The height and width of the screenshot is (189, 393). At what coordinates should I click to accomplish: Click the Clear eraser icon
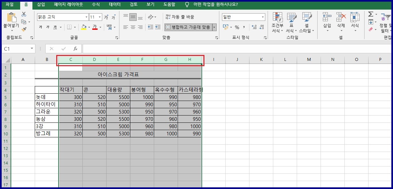click(x=371, y=29)
